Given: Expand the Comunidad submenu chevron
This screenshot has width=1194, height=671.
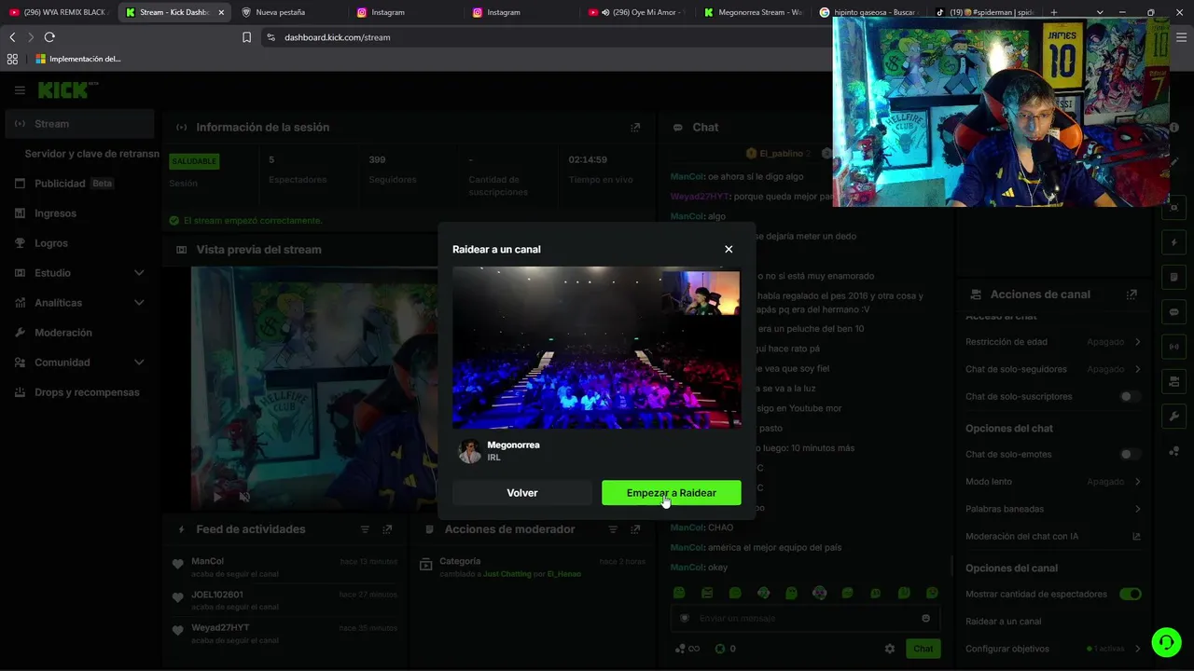Looking at the screenshot, I should [139, 363].
